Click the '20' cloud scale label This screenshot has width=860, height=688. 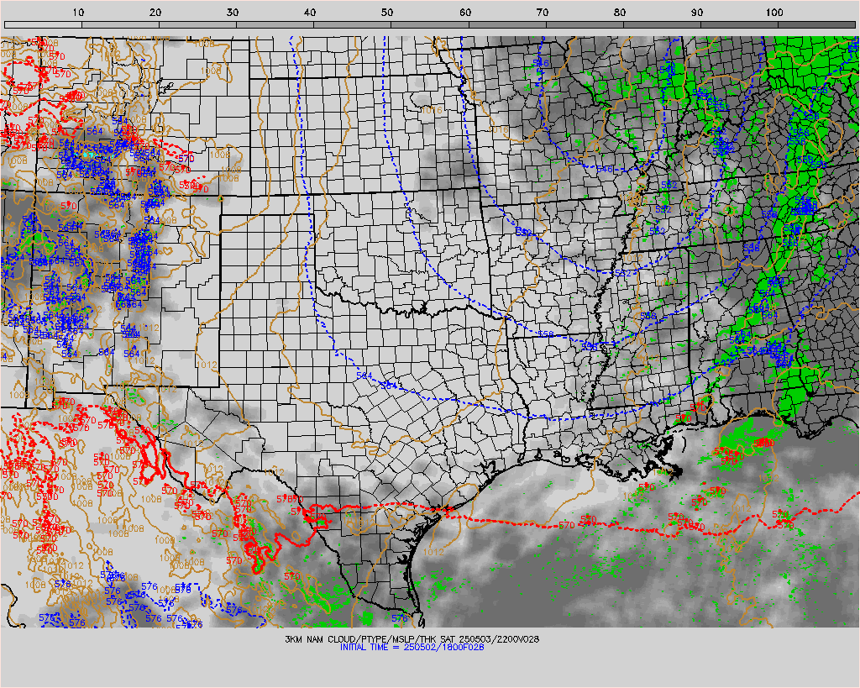(x=155, y=12)
